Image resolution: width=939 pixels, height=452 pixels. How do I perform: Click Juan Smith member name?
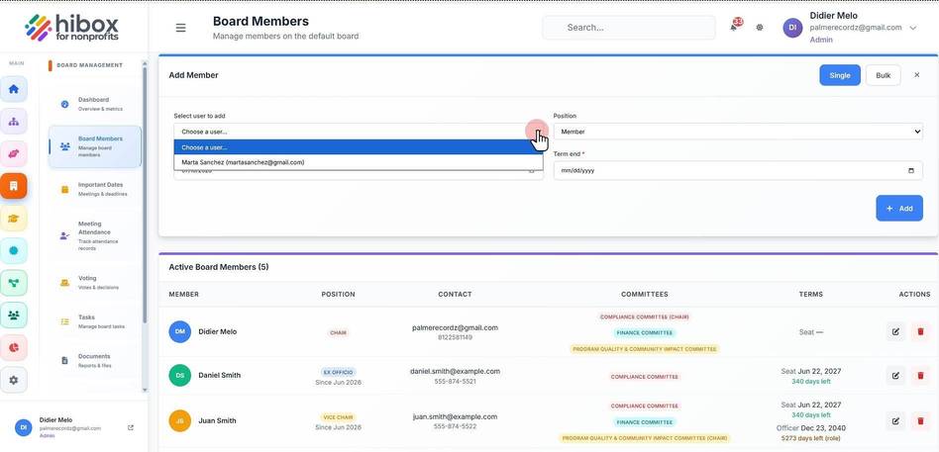pos(217,421)
